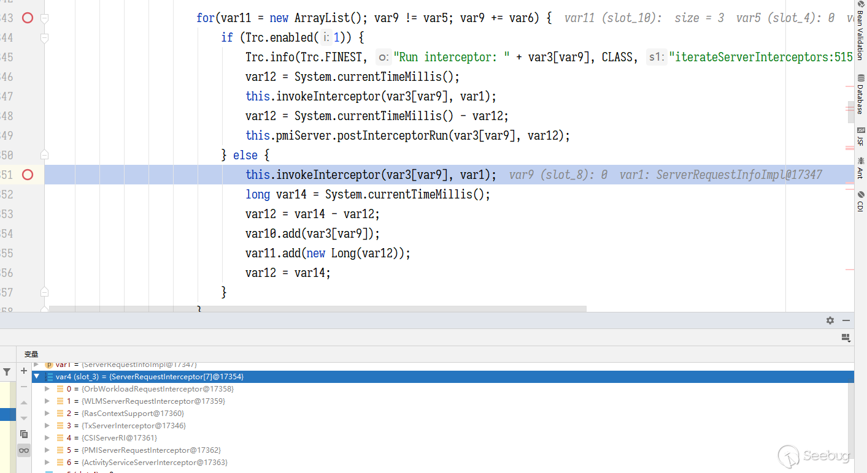The image size is (867, 473).
Task: Expand element 5 PMIServerRequestInterceptor
Action: tap(47, 450)
